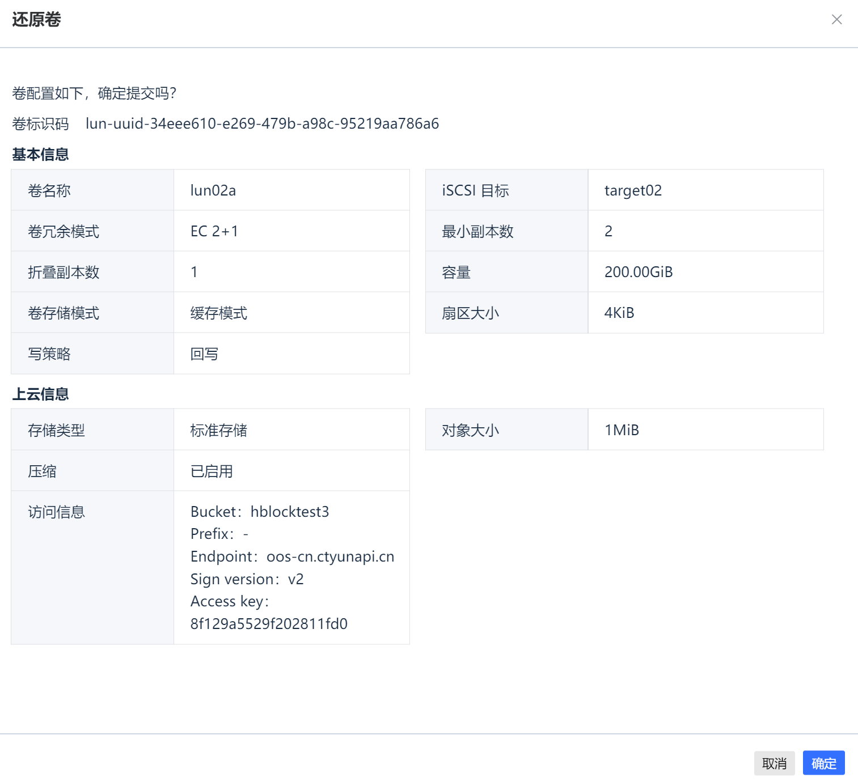Click the EC 2+1 redundancy value

tap(214, 231)
